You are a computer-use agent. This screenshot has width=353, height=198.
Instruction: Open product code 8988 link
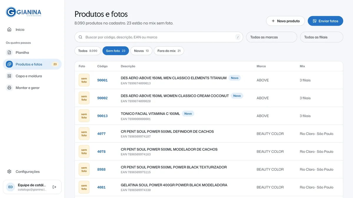tap(101, 170)
